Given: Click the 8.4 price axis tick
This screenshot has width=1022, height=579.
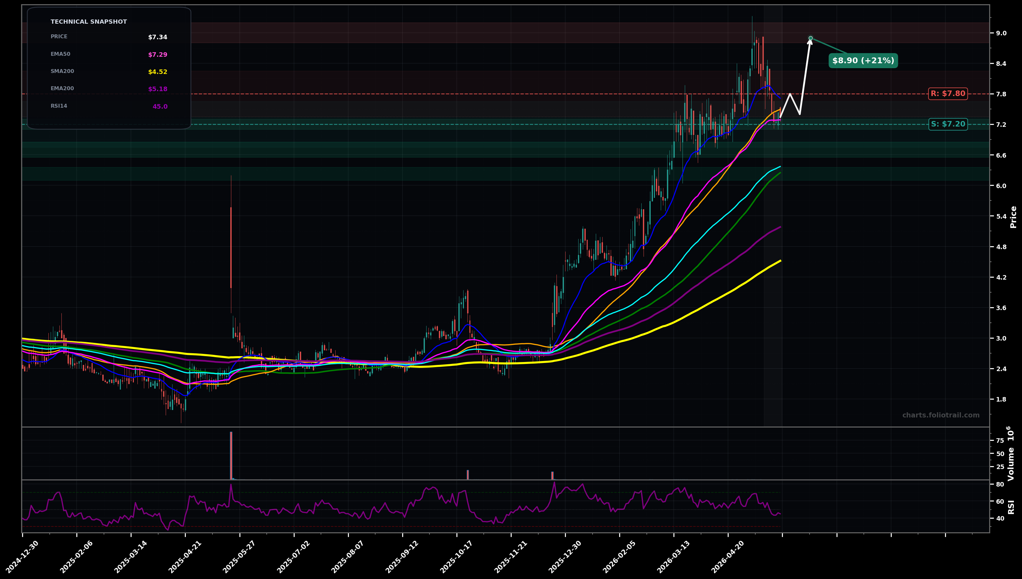Looking at the screenshot, I should pos(1001,64).
